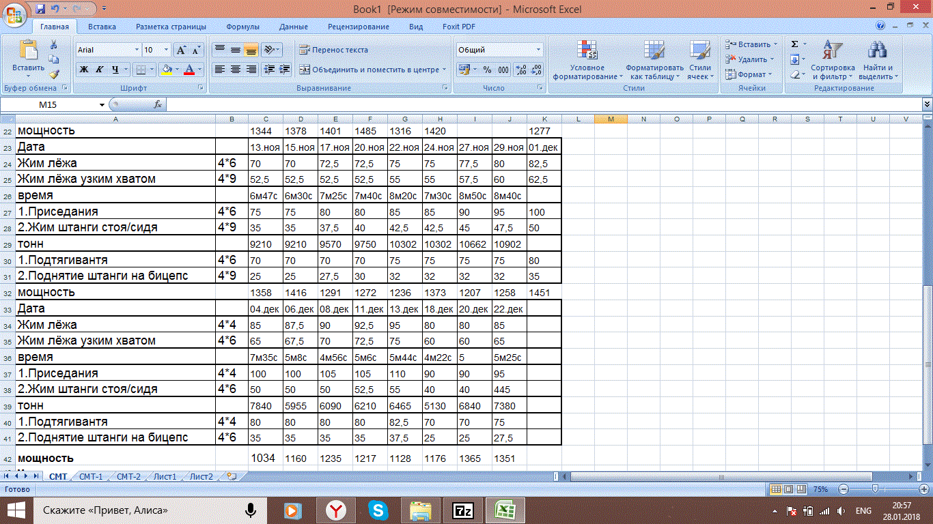
Task: Click Вставить in the Ячейки group
Action: 751,44
